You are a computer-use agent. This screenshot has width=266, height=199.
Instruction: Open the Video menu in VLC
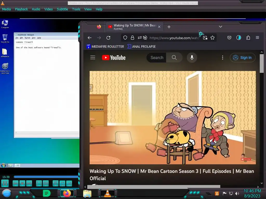49,9
